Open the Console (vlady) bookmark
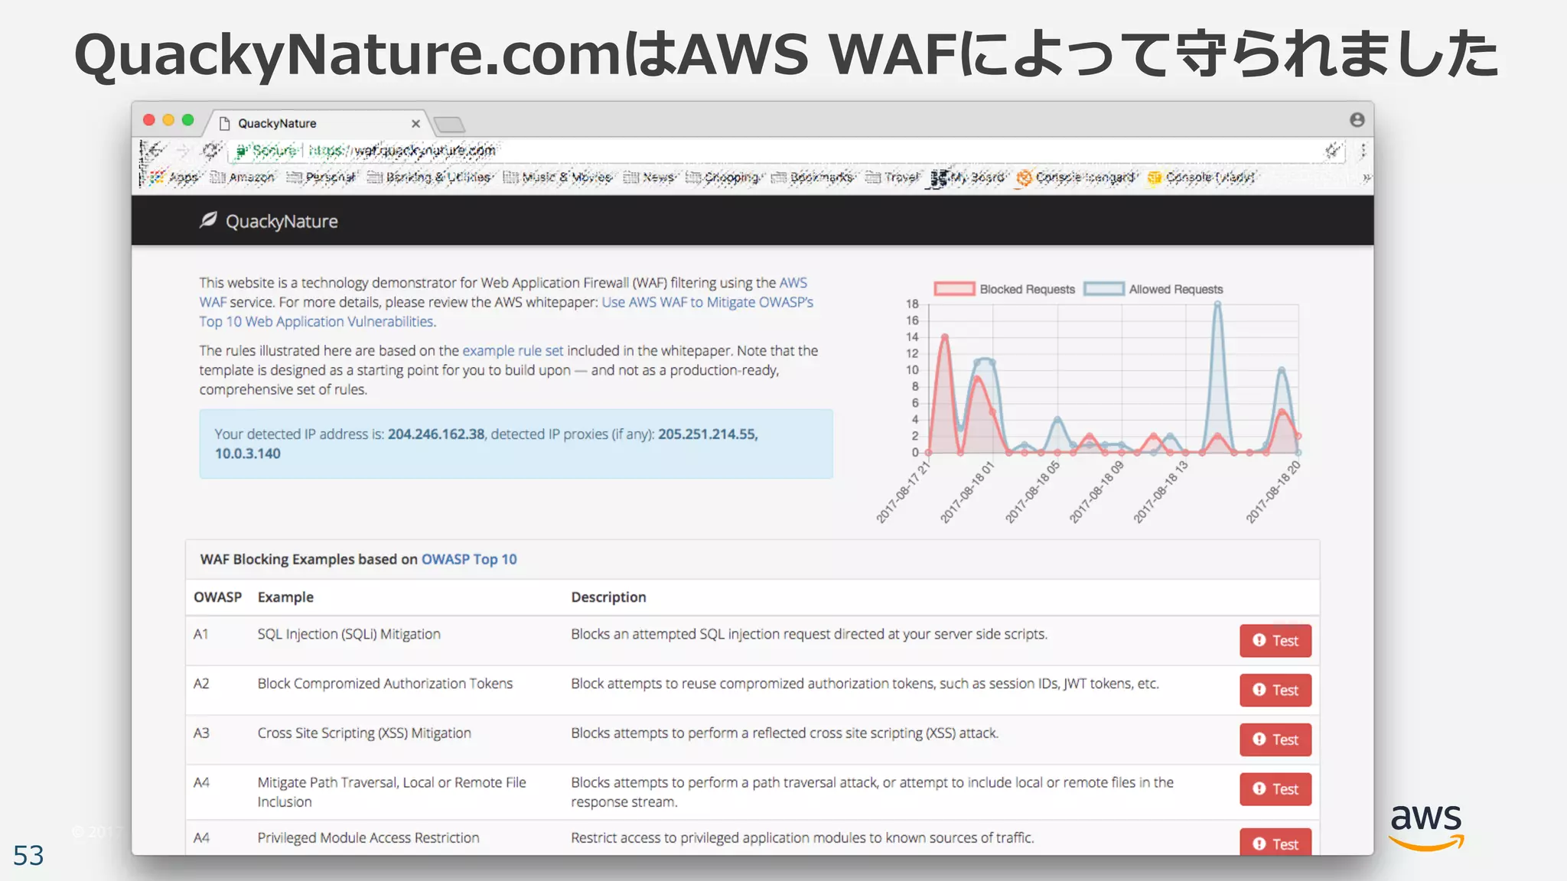Image resolution: width=1567 pixels, height=881 pixels. tap(1200, 177)
